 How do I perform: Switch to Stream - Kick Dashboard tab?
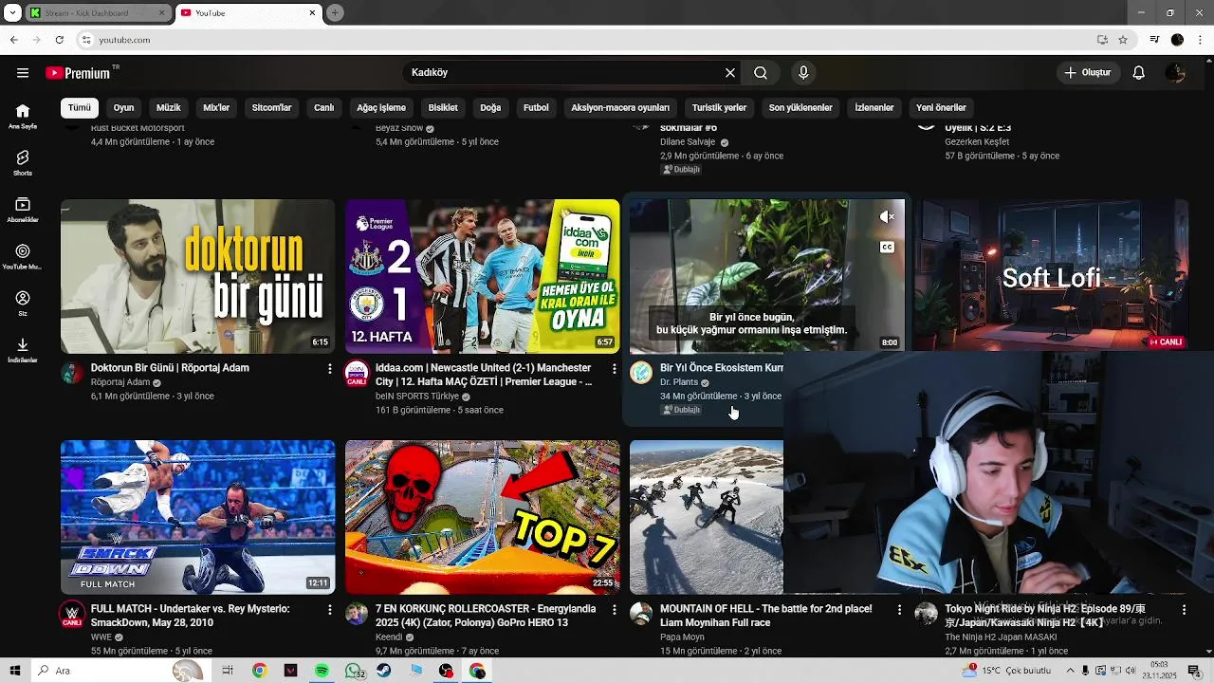[96, 13]
